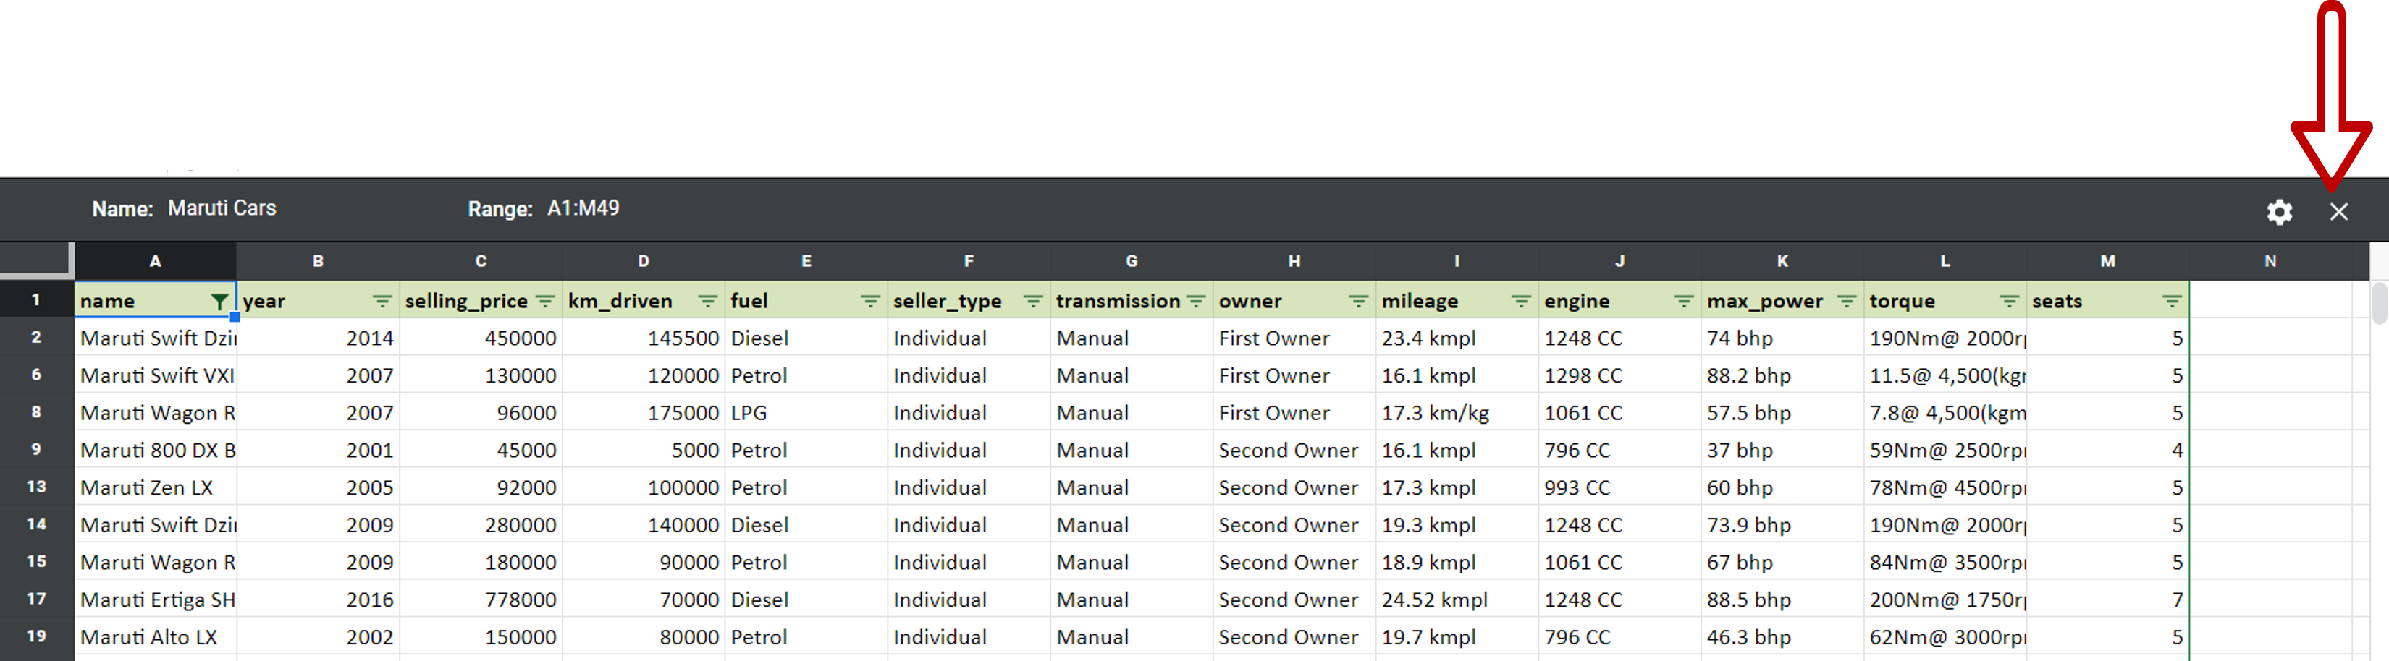The image size is (2389, 661).
Task: Select row number 13
Action: (x=36, y=487)
